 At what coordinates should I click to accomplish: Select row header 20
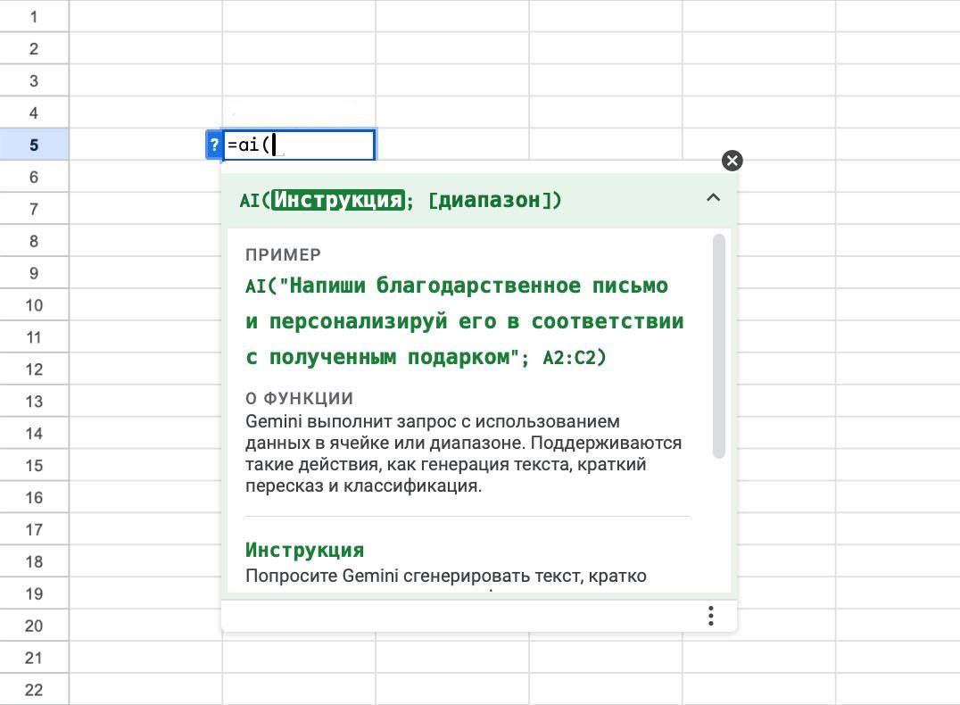point(34,626)
